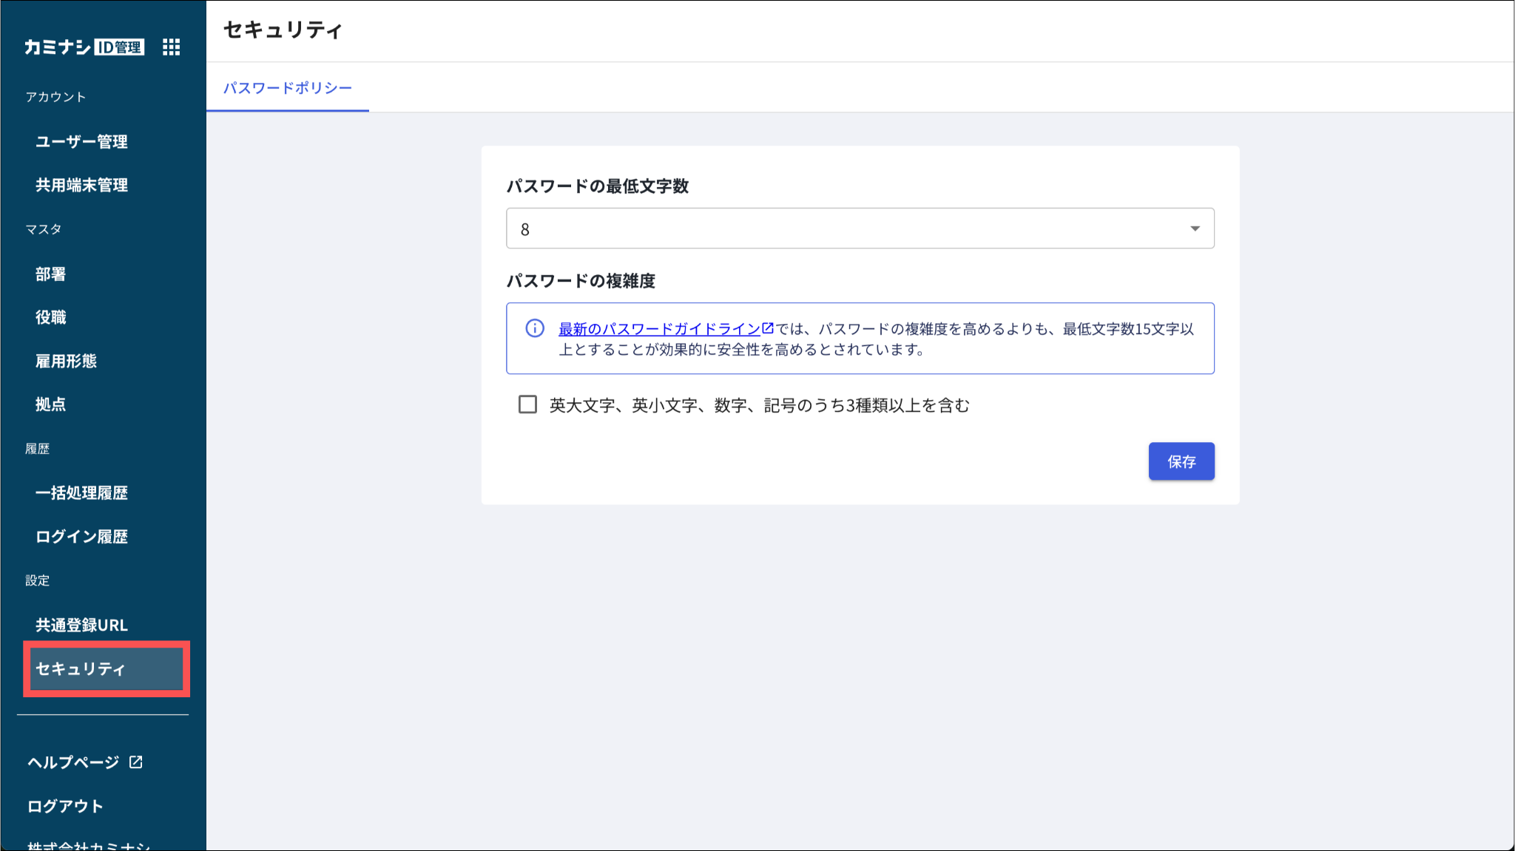Screen dimensions: 1515x851
Task: Open the 最新のパスワードガイドライン link
Action: 659,328
